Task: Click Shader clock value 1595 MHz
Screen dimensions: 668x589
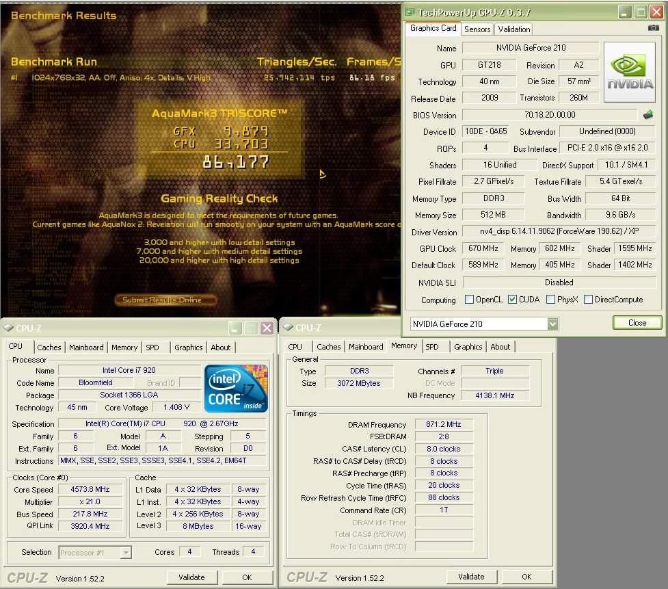Action: [x=634, y=248]
